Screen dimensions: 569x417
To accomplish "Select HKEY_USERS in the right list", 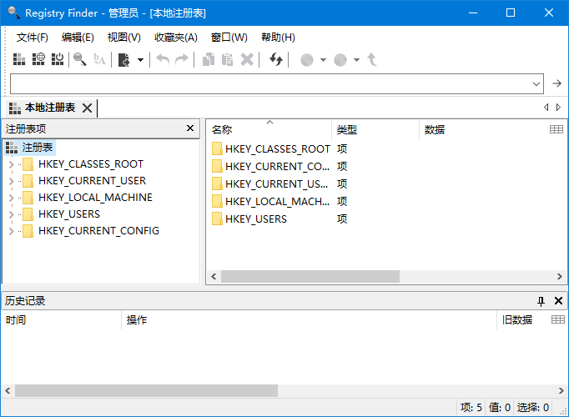I will tap(255, 219).
